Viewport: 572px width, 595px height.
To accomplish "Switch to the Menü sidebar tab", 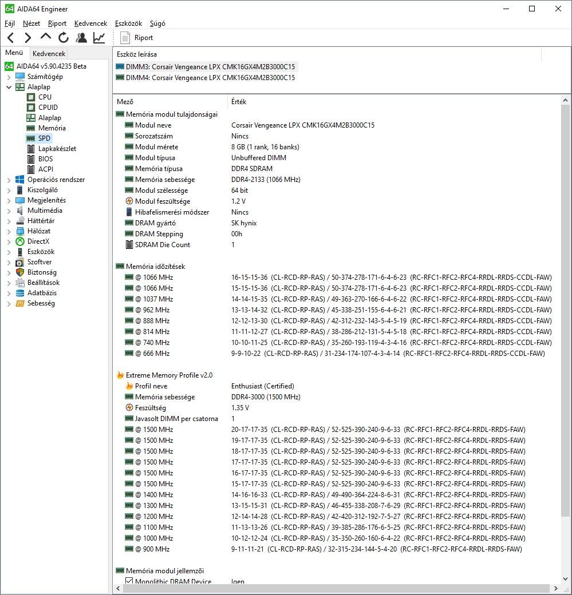I will [x=14, y=53].
